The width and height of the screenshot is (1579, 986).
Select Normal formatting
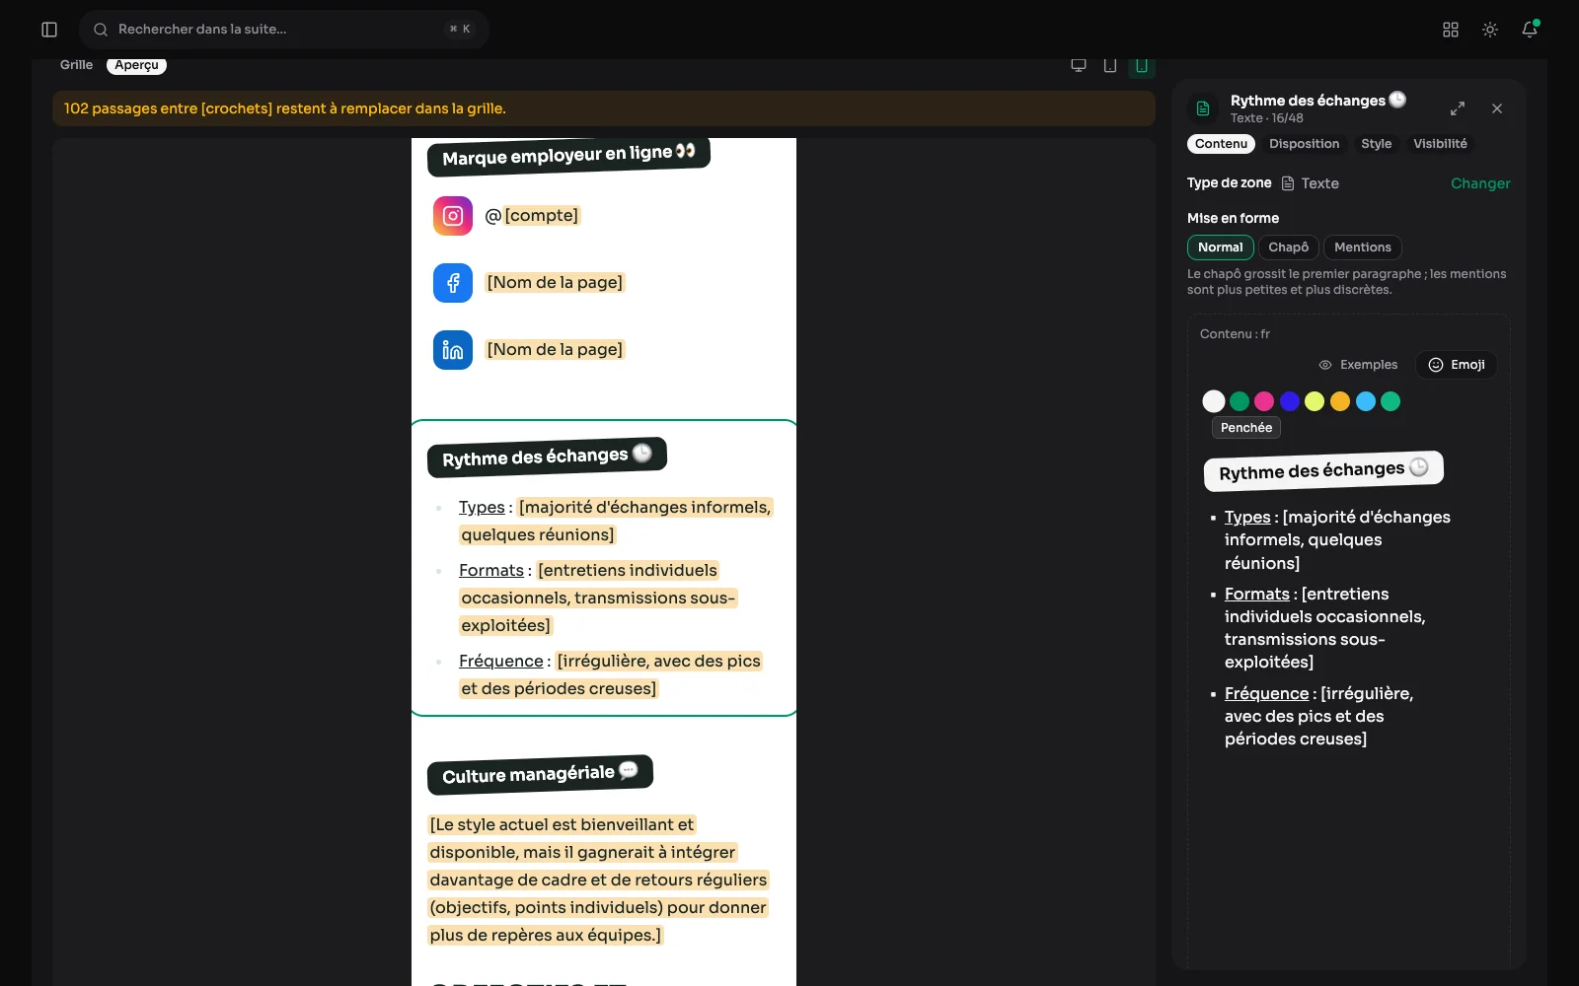tap(1221, 247)
